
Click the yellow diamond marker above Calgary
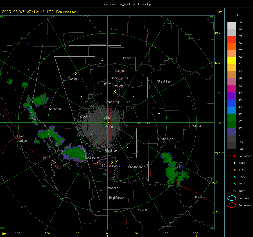[111, 162]
